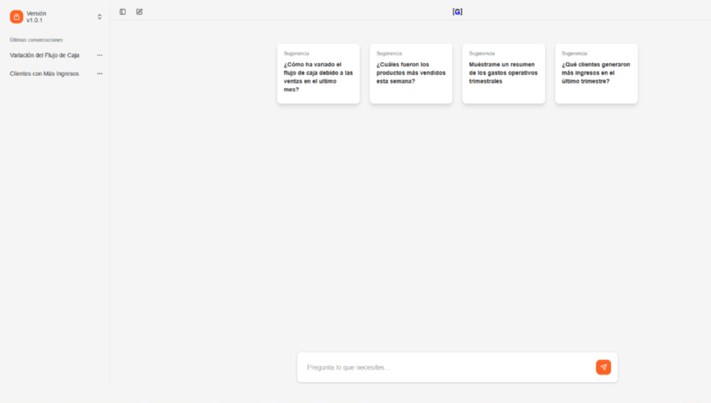Toggle the sidebar panel icon
711x403 pixels.
click(123, 12)
